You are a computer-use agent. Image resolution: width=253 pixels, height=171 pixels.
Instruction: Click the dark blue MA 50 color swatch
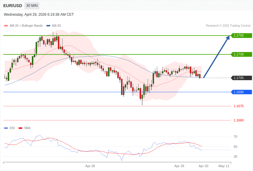click(x=48, y=26)
